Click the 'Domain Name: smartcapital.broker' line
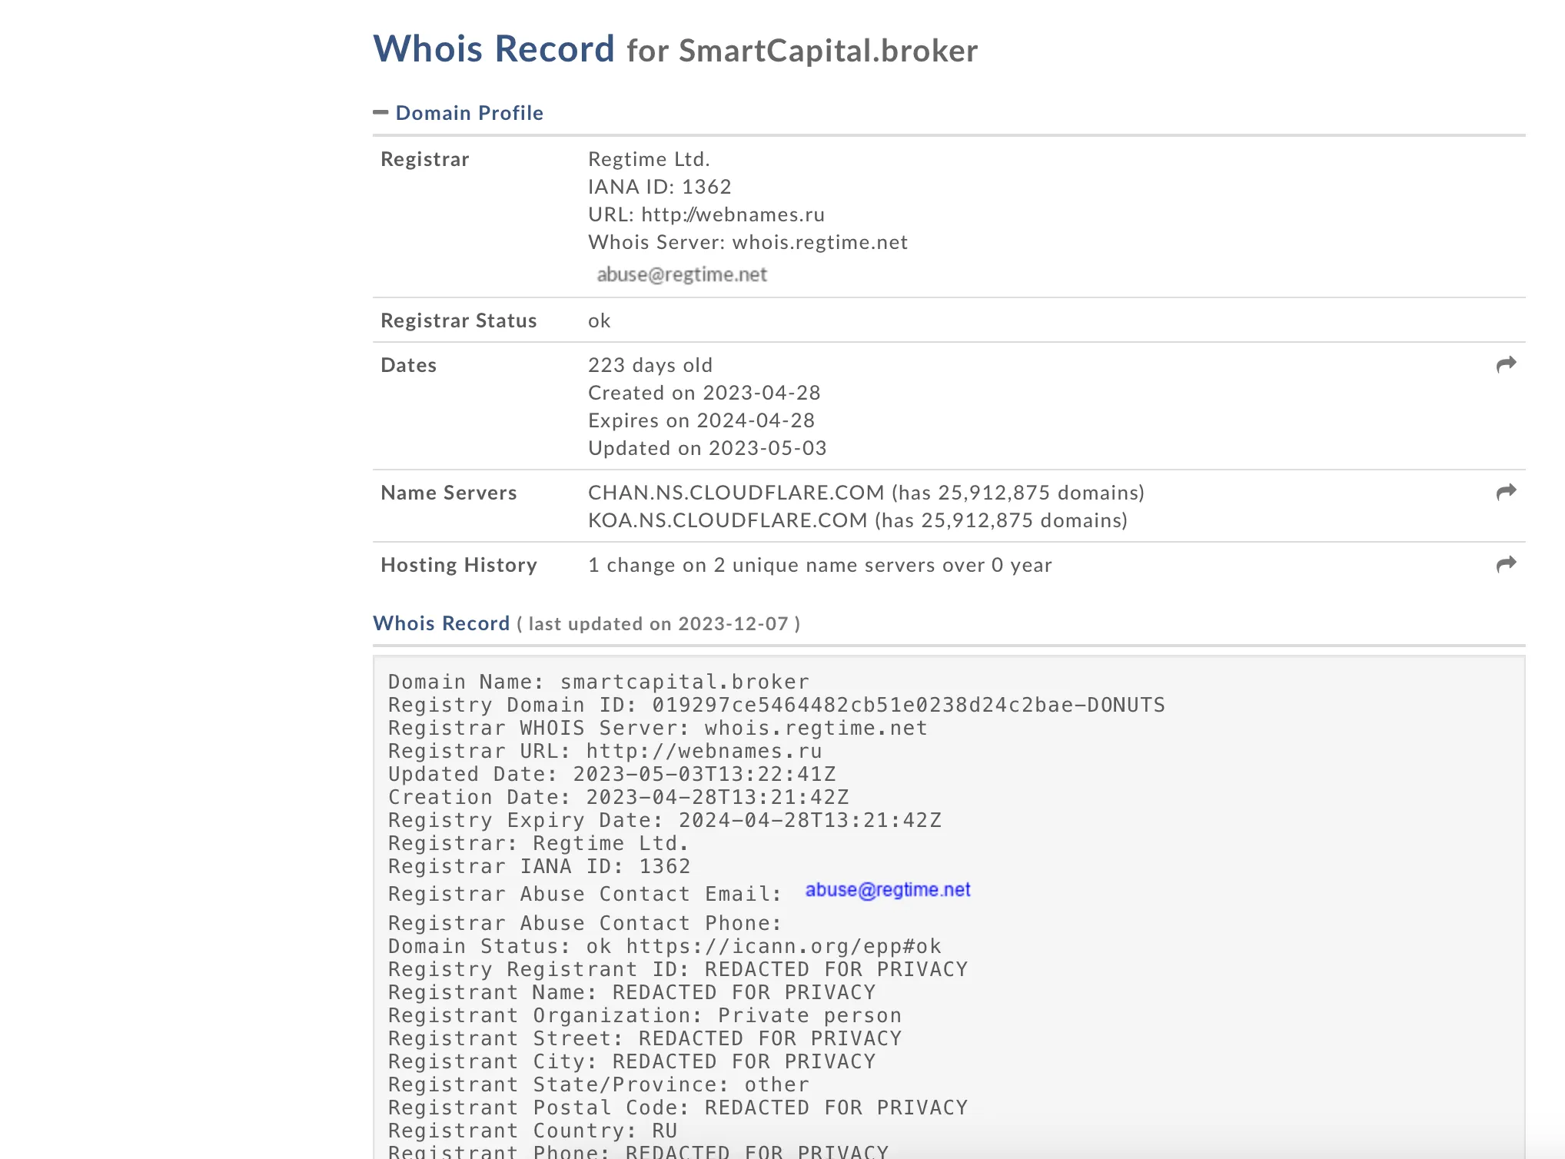This screenshot has height=1159, width=1565. tap(599, 682)
